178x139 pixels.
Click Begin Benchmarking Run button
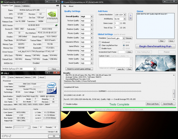point(155,46)
